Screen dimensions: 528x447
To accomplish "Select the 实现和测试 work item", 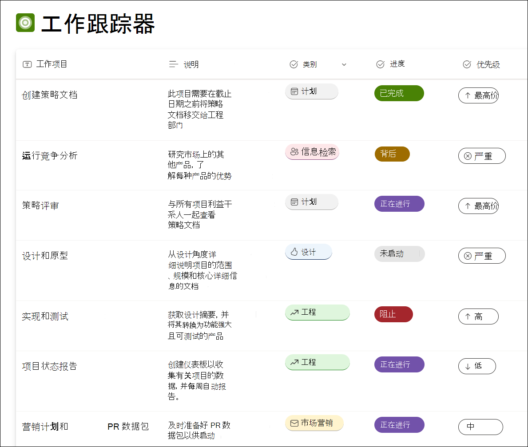I will click(x=45, y=316).
